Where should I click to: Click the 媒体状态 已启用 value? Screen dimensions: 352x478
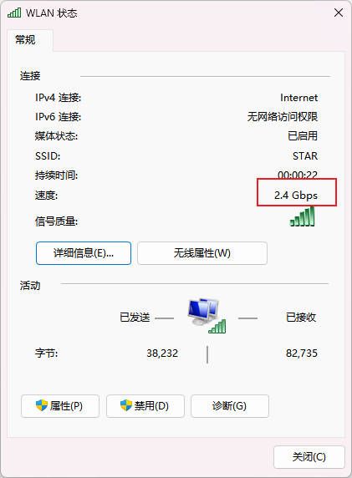pyautogui.click(x=303, y=135)
